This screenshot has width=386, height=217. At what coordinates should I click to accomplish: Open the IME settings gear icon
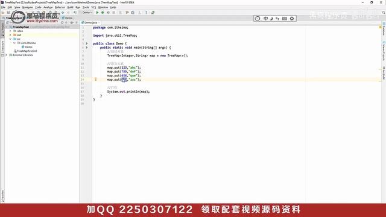292,19
